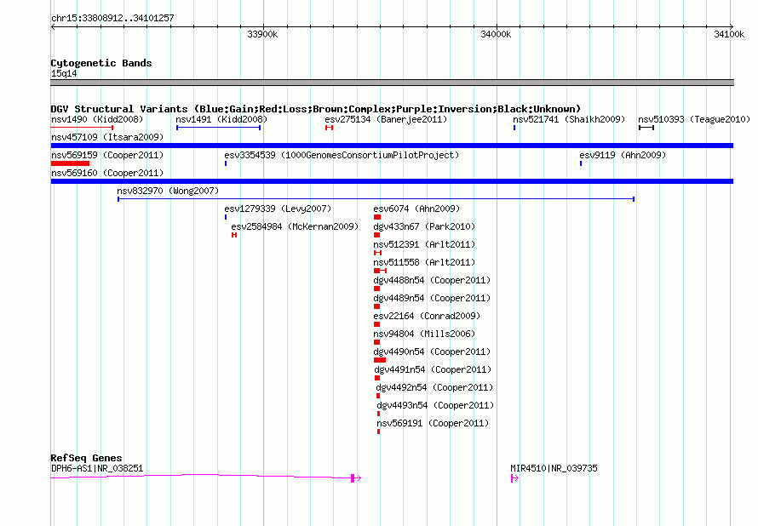This screenshot has width=758, height=526.
Task: Select dgv433n67 (Park2010) label
Action: [424, 226]
